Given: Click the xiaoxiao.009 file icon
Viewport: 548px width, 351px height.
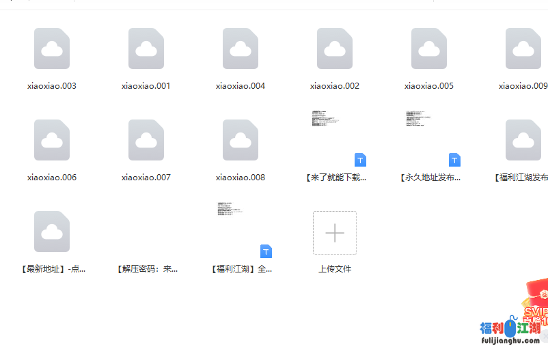Looking at the screenshot, I should tap(523, 48).
